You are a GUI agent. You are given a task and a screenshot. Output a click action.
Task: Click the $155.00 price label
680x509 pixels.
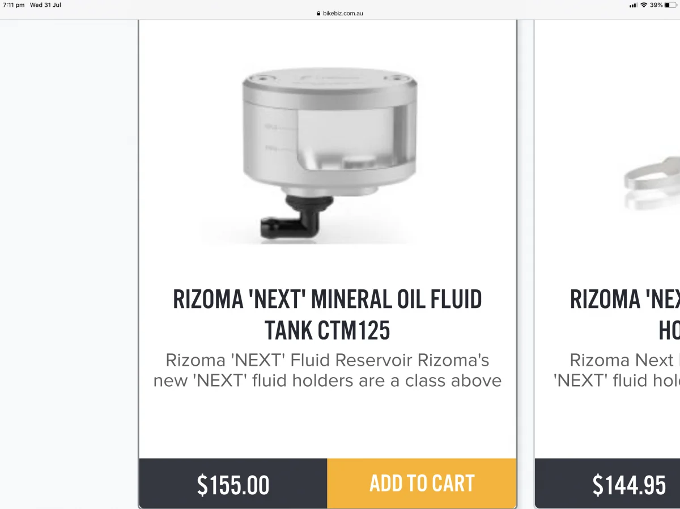[233, 484]
